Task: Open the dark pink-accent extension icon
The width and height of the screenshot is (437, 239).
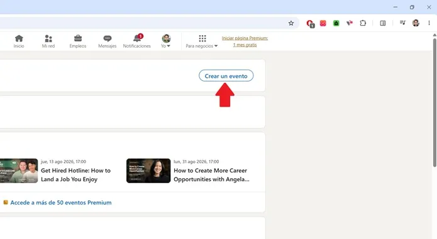Action: click(x=350, y=23)
